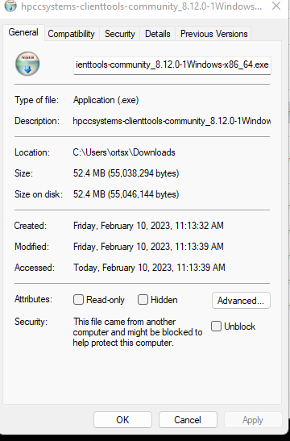Click the installer file icon beside filename

(27, 64)
